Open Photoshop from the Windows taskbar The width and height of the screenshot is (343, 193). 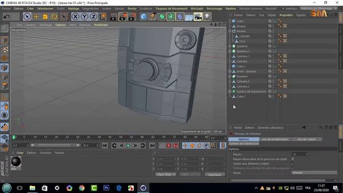pos(106,188)
